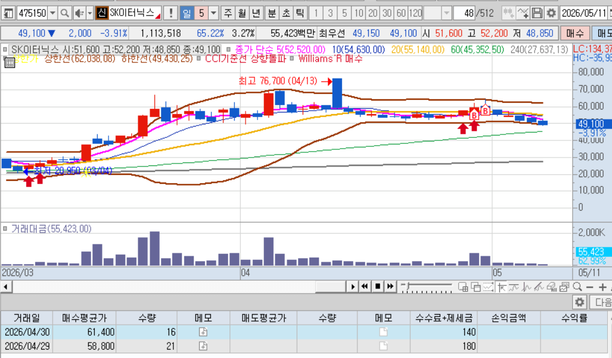Open the blank interval combo box dropdown

click(446, 13)
